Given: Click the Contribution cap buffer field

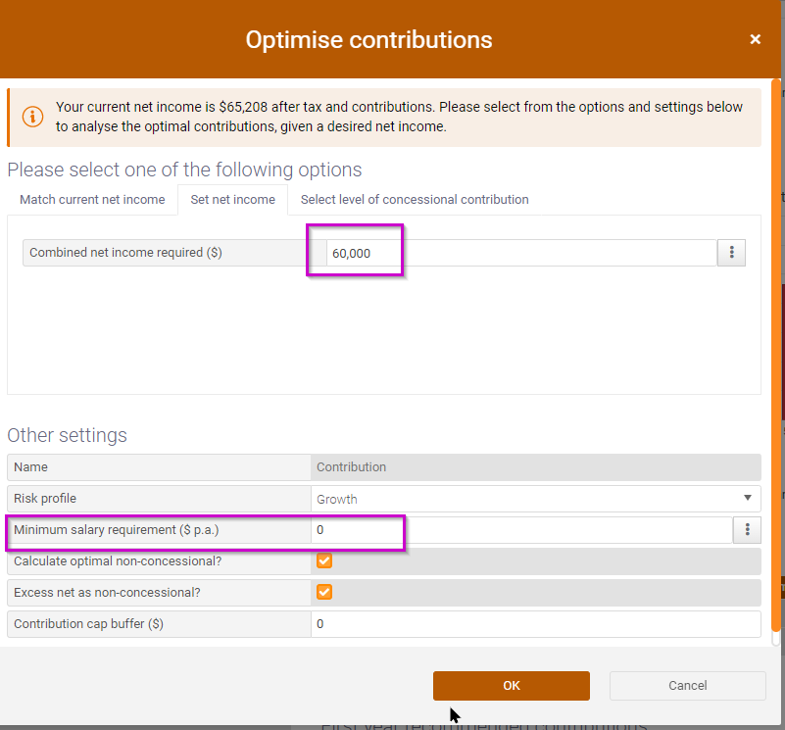Looking at the screenshot, I should 536,624.
